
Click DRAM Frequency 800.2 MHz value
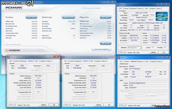coord(38,76)
